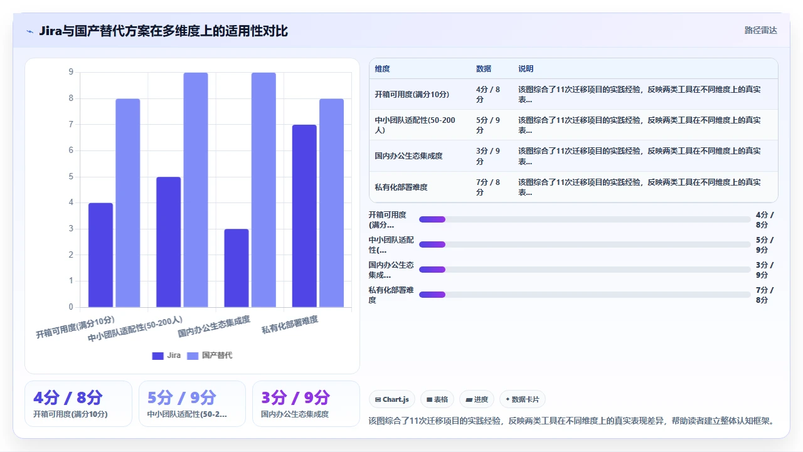Select table row 国内办公生态集成度
Screen dimensions: 803x452
pyautogui.click(x=573, y=155)
